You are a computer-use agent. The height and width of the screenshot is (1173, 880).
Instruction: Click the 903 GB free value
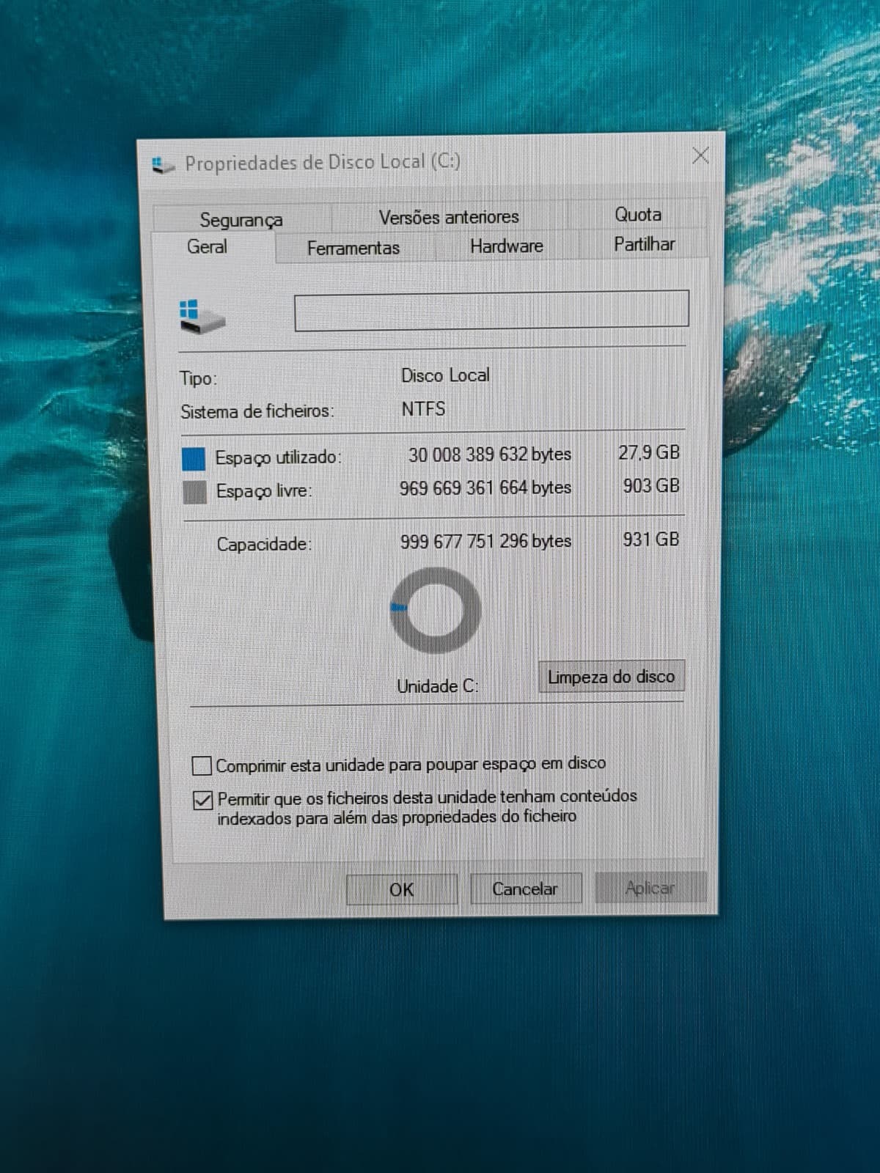pos(651,485)
